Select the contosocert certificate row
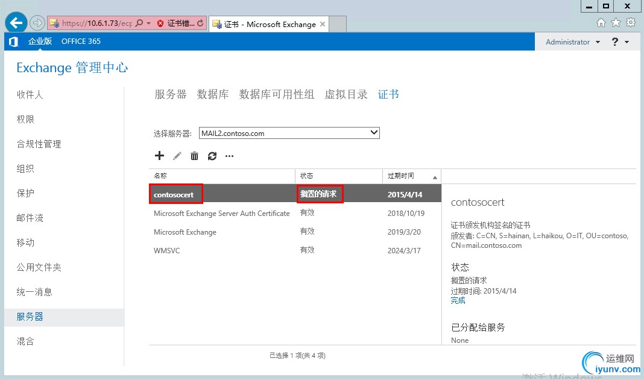 pyautogui.click(x=295, y=194)
